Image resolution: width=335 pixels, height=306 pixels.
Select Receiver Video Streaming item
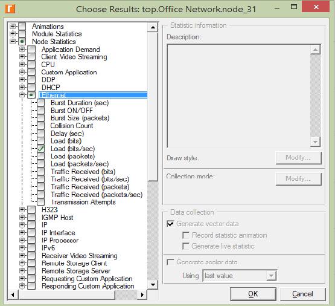80,255
